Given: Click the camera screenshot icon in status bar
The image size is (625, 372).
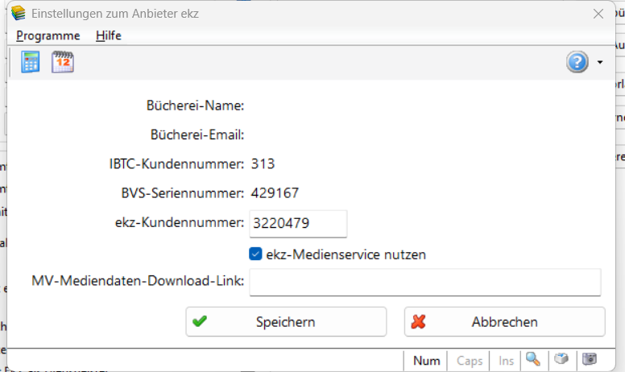Looking at the screenshot, I should (x=590, y=359).
